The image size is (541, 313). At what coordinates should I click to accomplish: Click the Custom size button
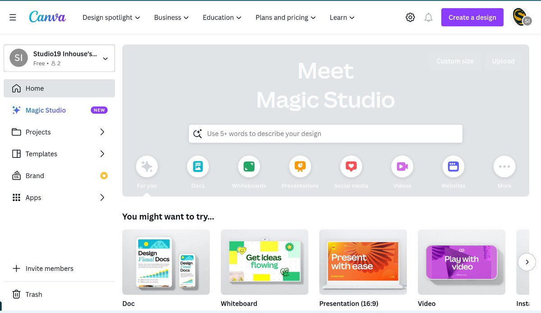tap(455, 61)
